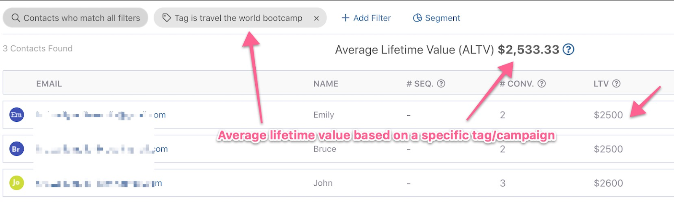Open the Tag is travel the world bootcamp filter

238,18
